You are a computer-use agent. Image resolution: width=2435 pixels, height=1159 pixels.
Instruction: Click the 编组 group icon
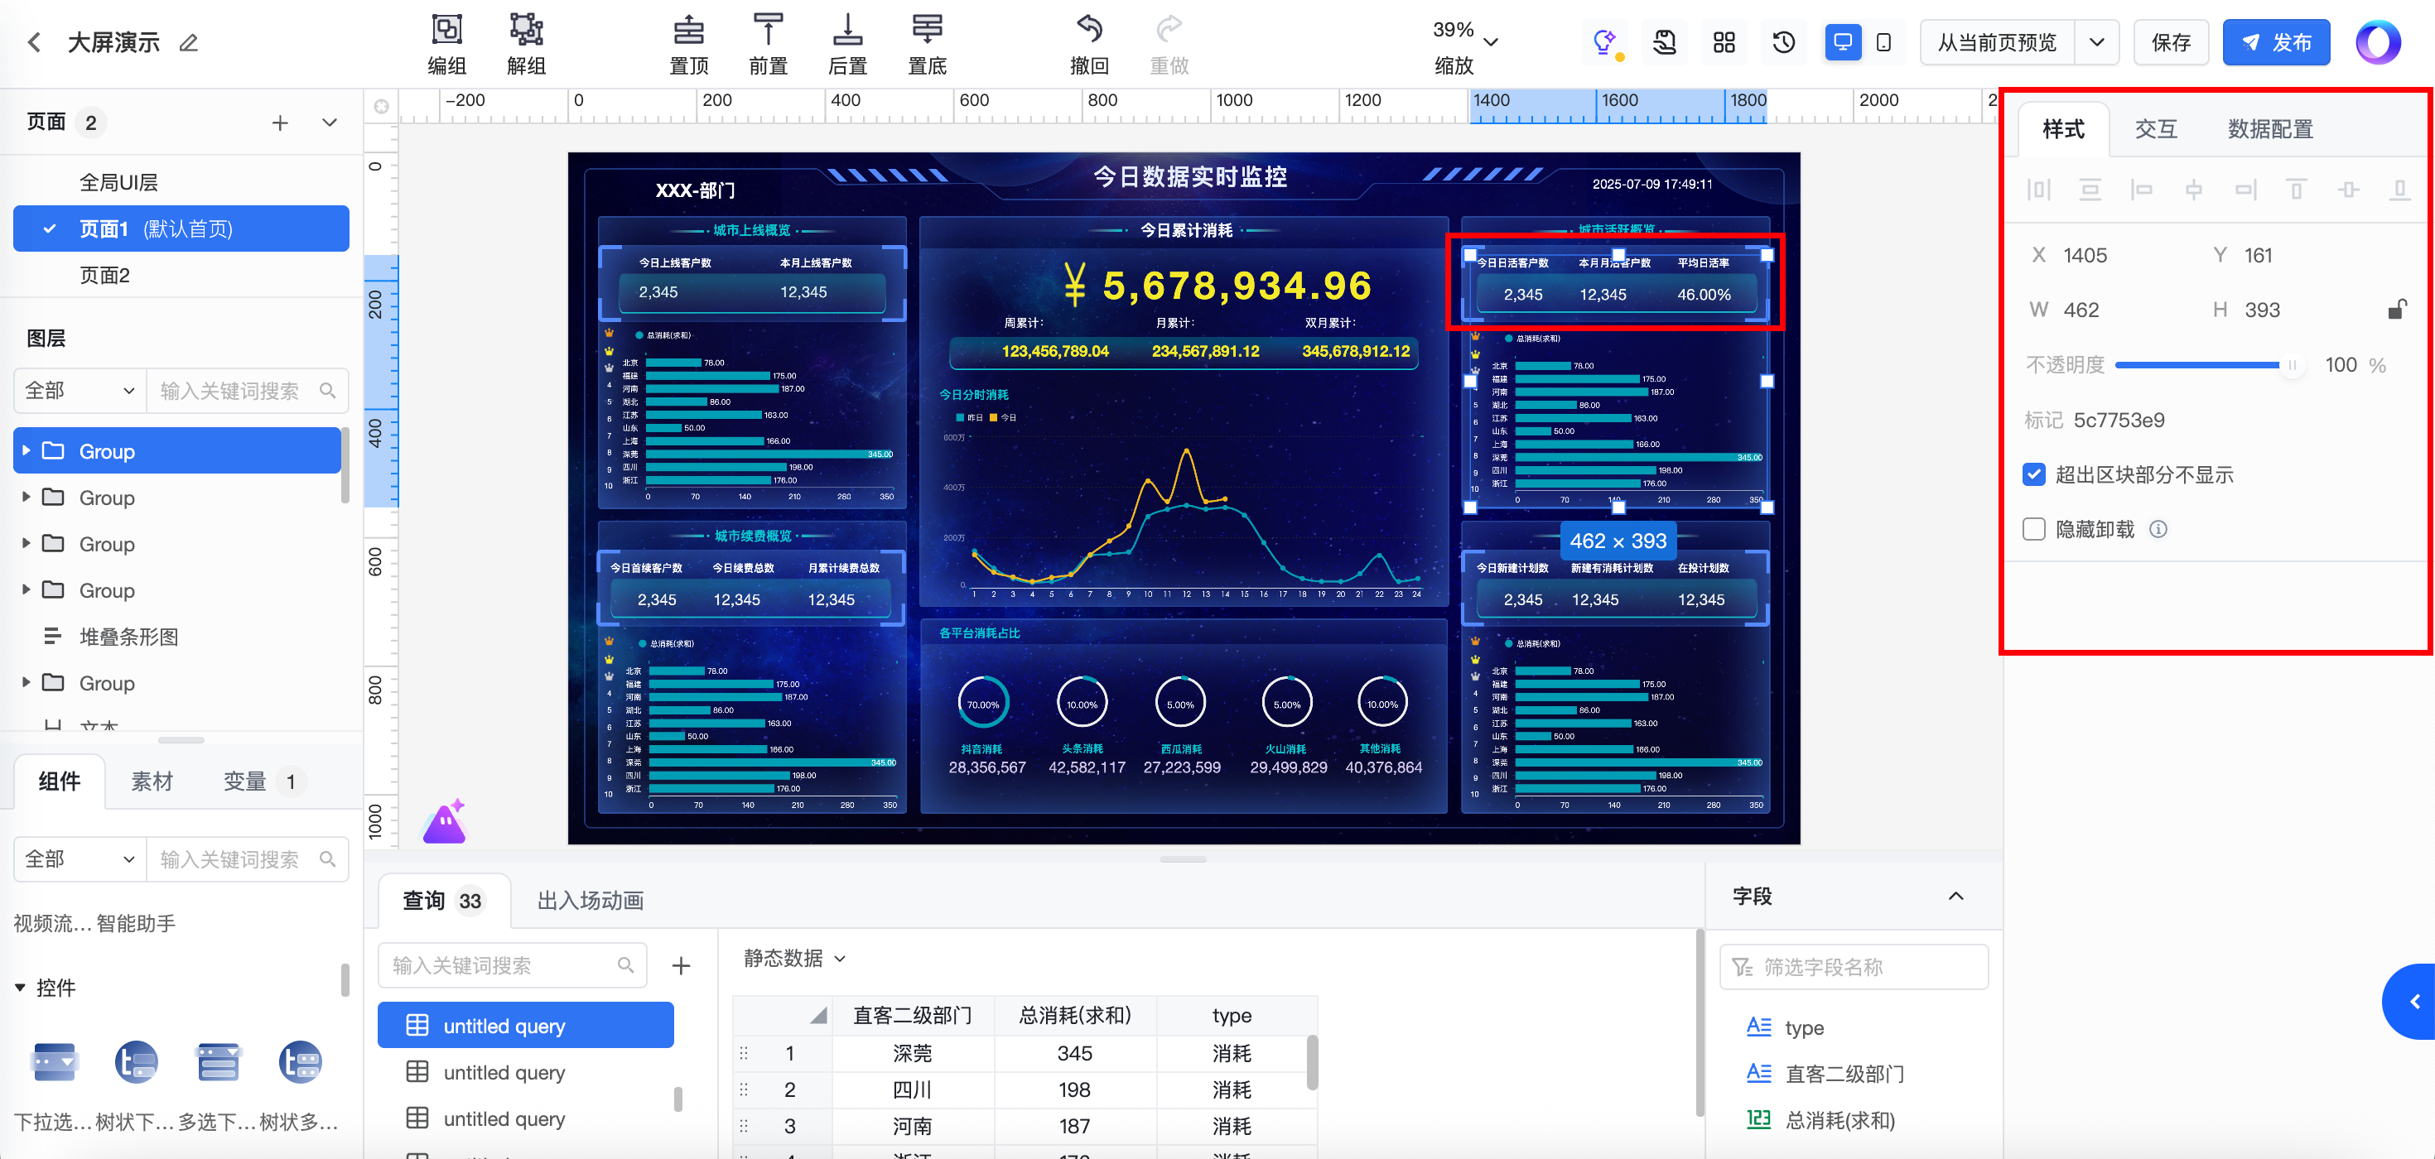pos(446,29)
